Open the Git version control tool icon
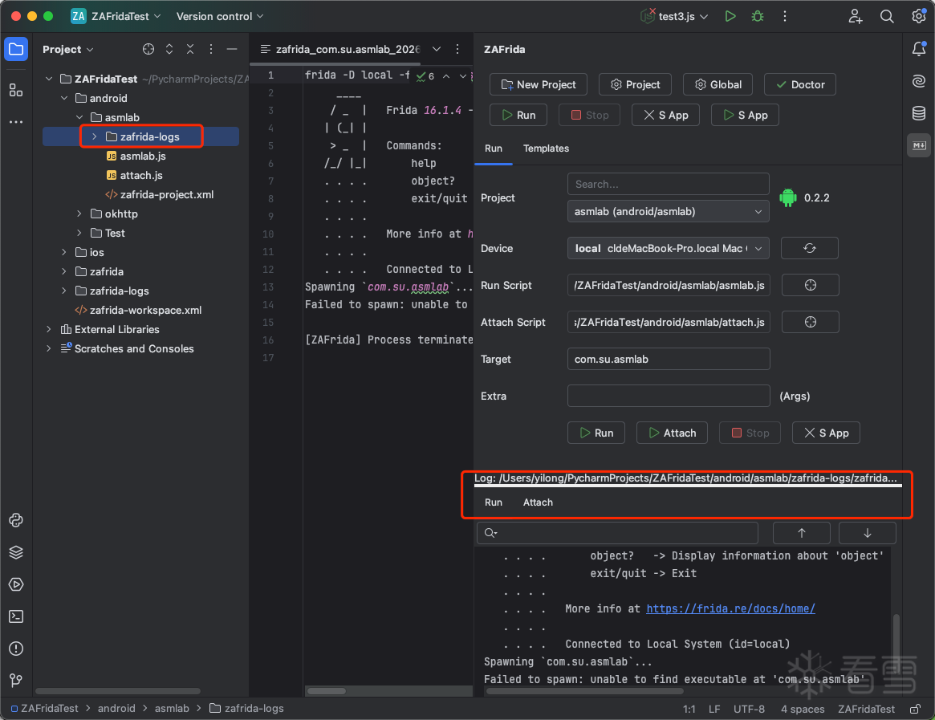 [x=16, y=681]
